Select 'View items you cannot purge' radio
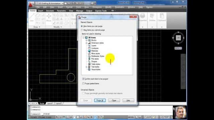 tap(82, 30)
